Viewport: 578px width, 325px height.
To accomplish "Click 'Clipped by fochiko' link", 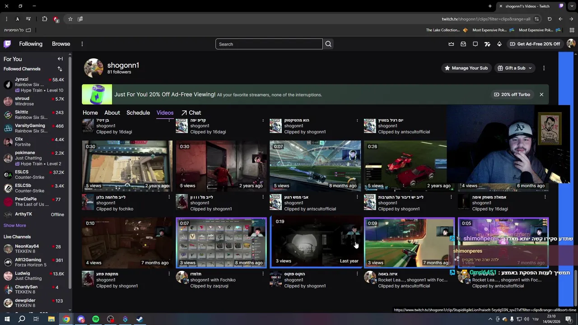I will pyautogui.click(x=115, y=209).
